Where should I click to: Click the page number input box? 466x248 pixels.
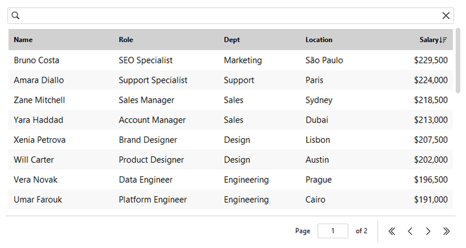(333, 231)
